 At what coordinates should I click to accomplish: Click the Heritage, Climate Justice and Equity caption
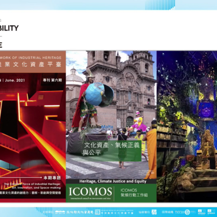point(113,181)
